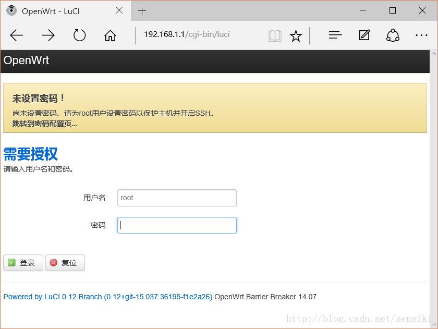Focus the 密码 password field
Image resolution: width=438 pixels, height=329 pixels.
[x=177, y=225]
